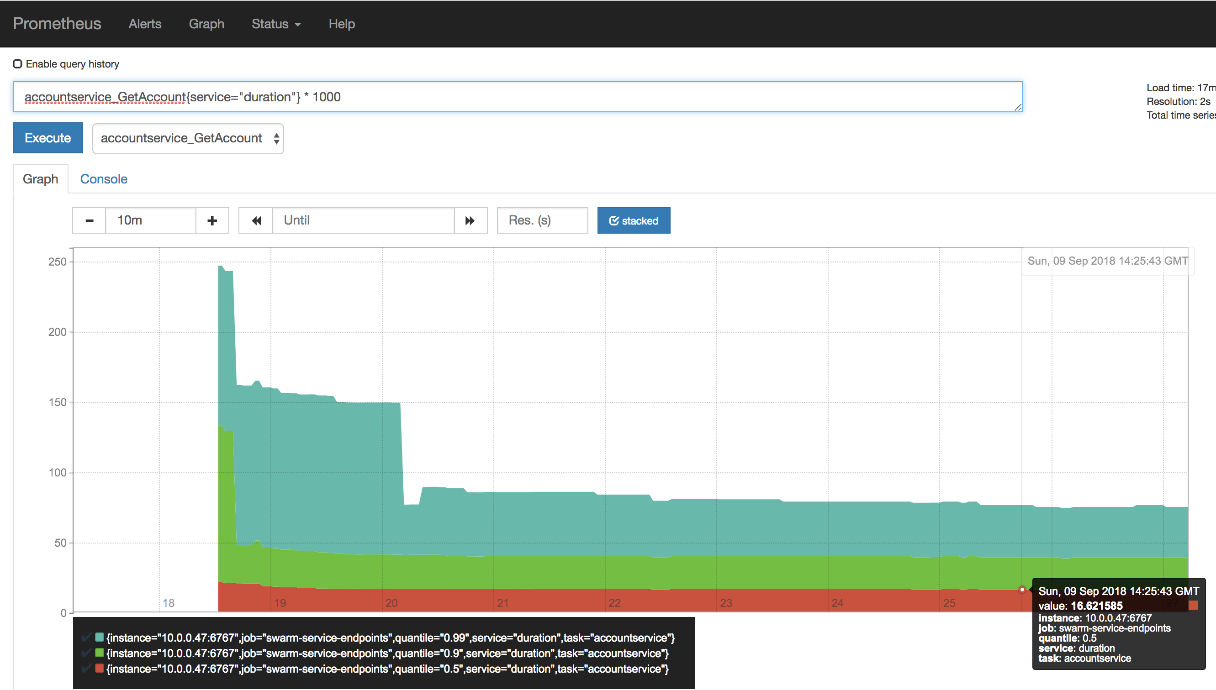The width and height of the screenshot is (1216, 690).
Task: Click legend text for quantile="0.5" series
Action: (x=387, y=669)
